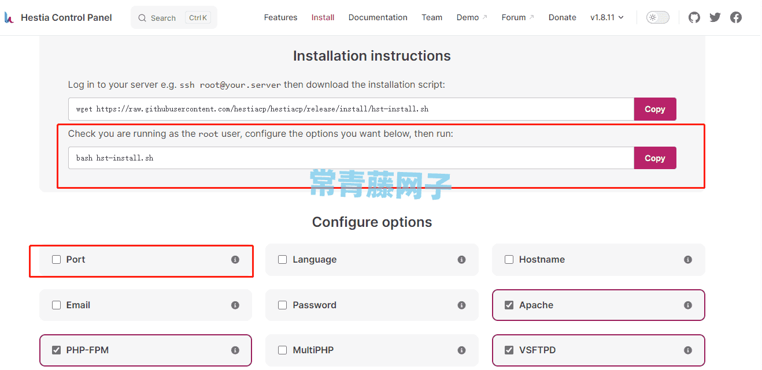Image resolution: width=762 pixels, height=370 pixels.
Task: Show info icon for Language option
Action: pos(461,260)
